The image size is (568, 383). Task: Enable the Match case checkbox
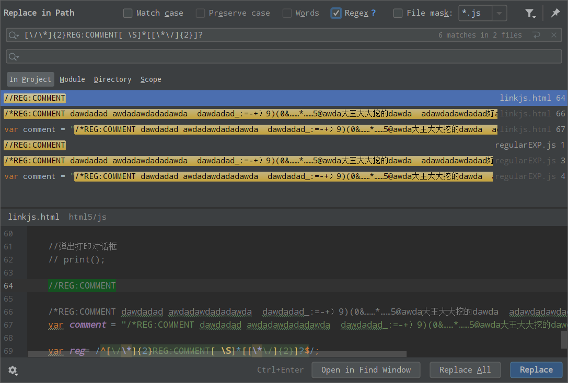coord(127,13)
